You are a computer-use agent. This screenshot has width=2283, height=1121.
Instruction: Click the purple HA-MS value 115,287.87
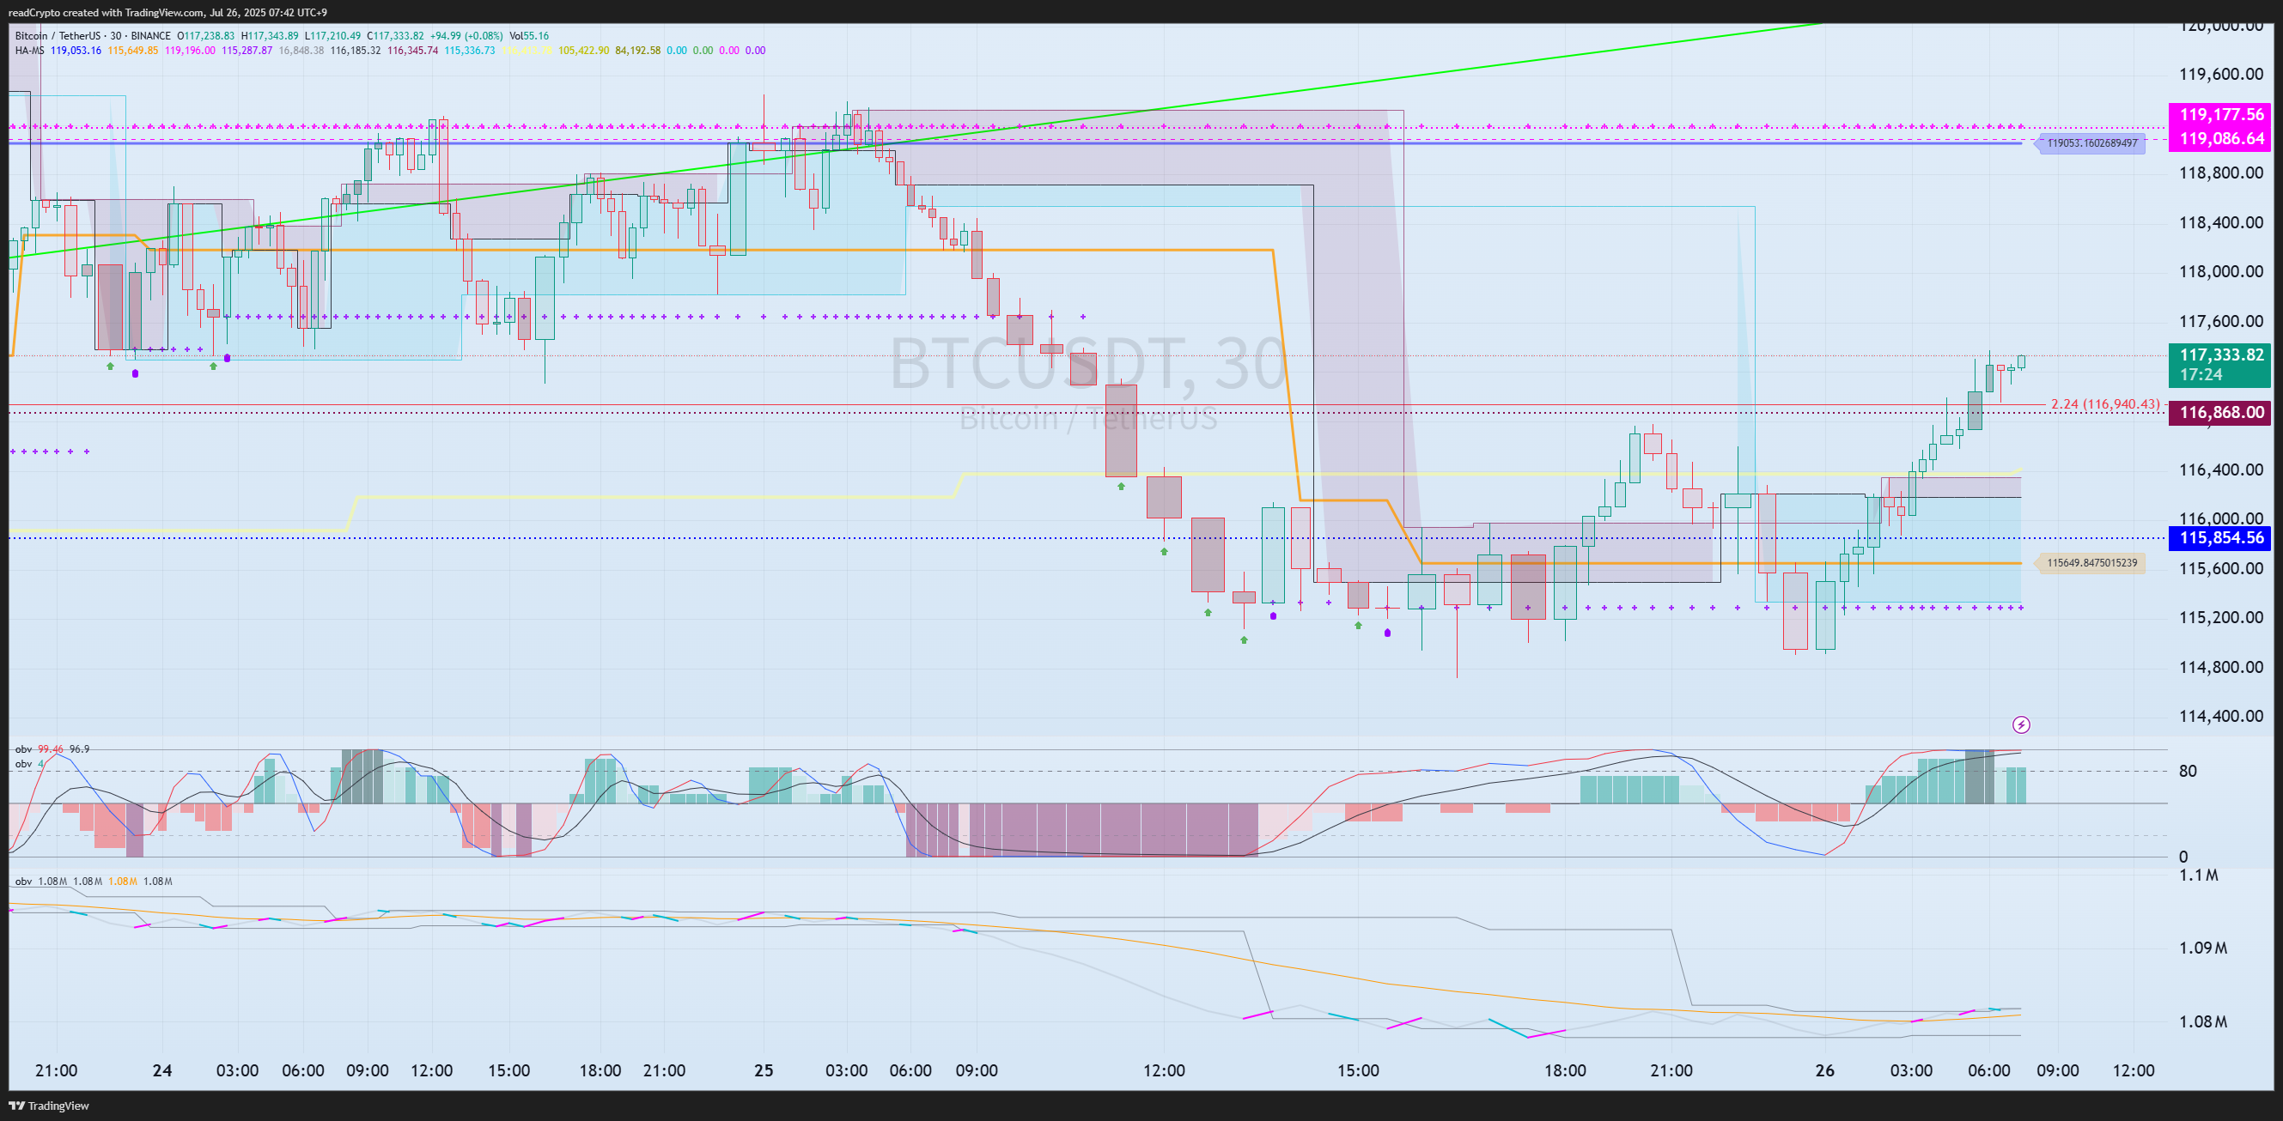tap(247, 51)
